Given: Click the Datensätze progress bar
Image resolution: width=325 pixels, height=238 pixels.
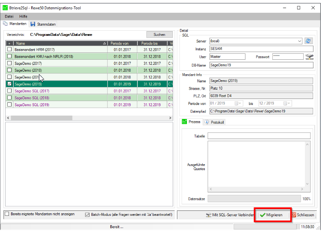Looking at the screenshot, I should pyautogui.click(x=254, y=199).
